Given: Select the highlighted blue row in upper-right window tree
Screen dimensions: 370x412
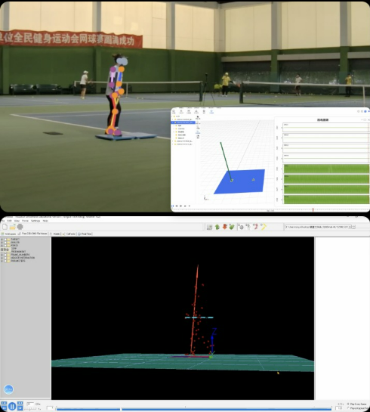Looking at the screenshot, I should coord(183,122).
